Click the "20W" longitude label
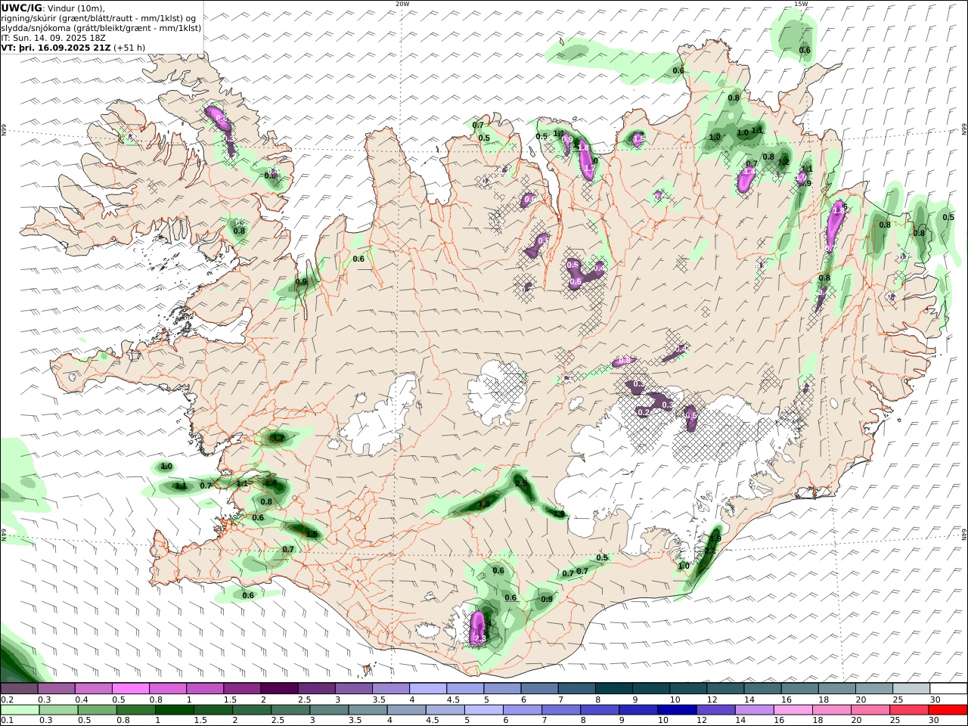Screen dimensions: 968x726 click(x=402, y=4)
